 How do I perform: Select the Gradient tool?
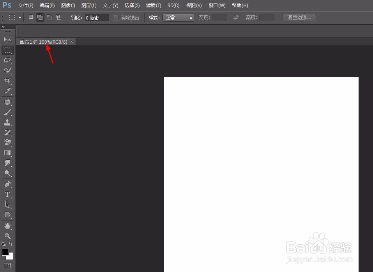point(7,153)
